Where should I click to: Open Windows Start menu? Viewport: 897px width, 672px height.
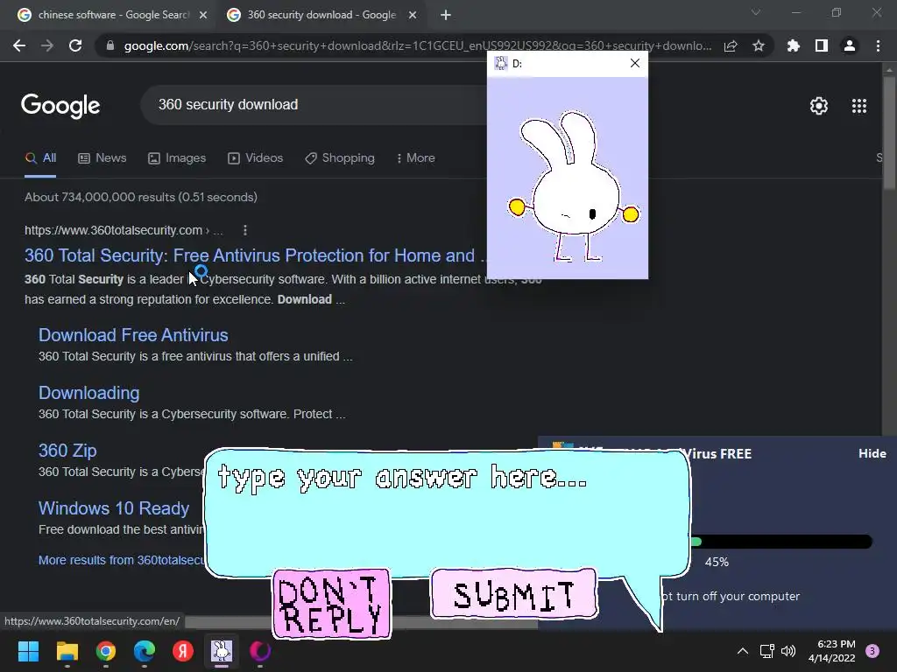pos(28,651)
